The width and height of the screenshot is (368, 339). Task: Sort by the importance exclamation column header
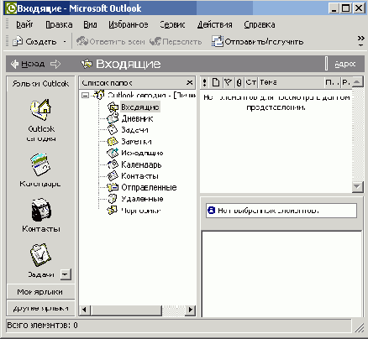(205, 82)
